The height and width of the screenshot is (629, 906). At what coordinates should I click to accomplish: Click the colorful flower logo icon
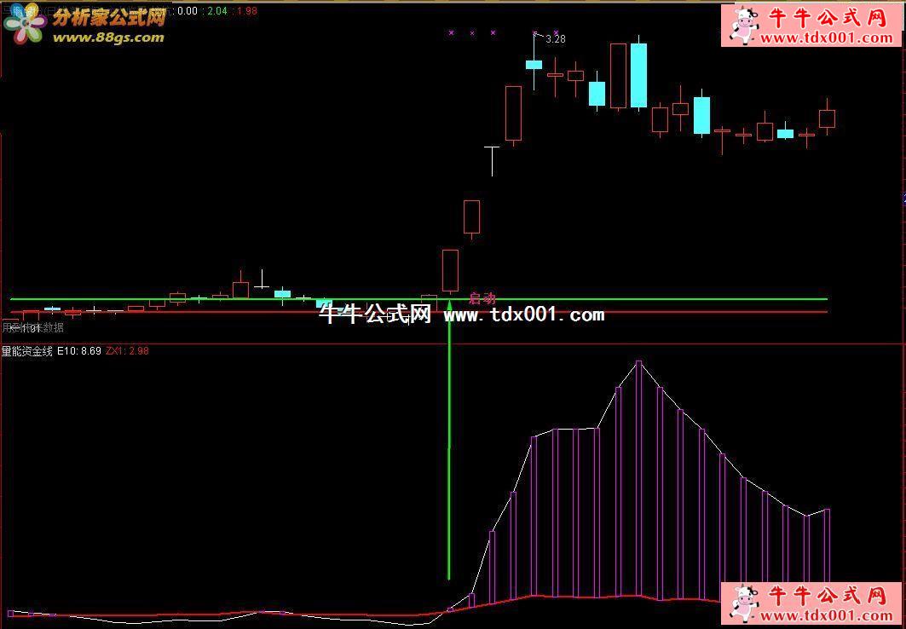coord(26,24)
